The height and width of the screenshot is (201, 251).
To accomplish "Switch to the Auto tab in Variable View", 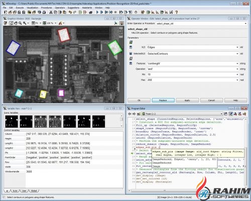I will coord(15,191).
